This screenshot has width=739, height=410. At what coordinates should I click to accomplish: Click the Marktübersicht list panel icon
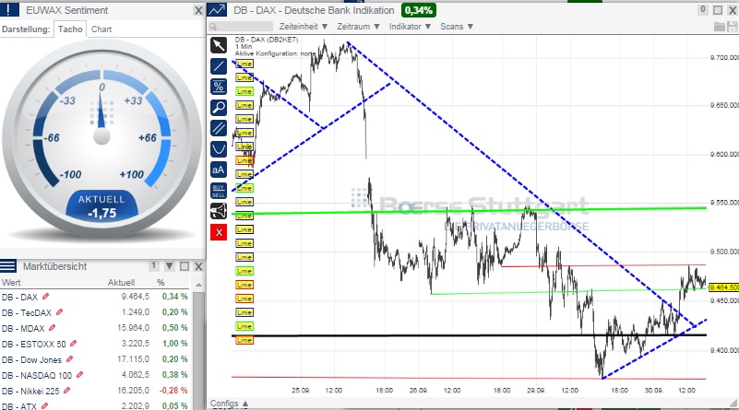coord(8,266)
